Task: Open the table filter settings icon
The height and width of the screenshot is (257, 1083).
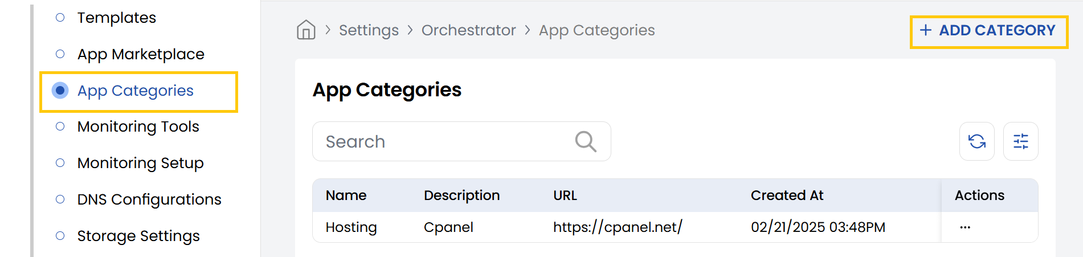Action: coord(1020,141)
